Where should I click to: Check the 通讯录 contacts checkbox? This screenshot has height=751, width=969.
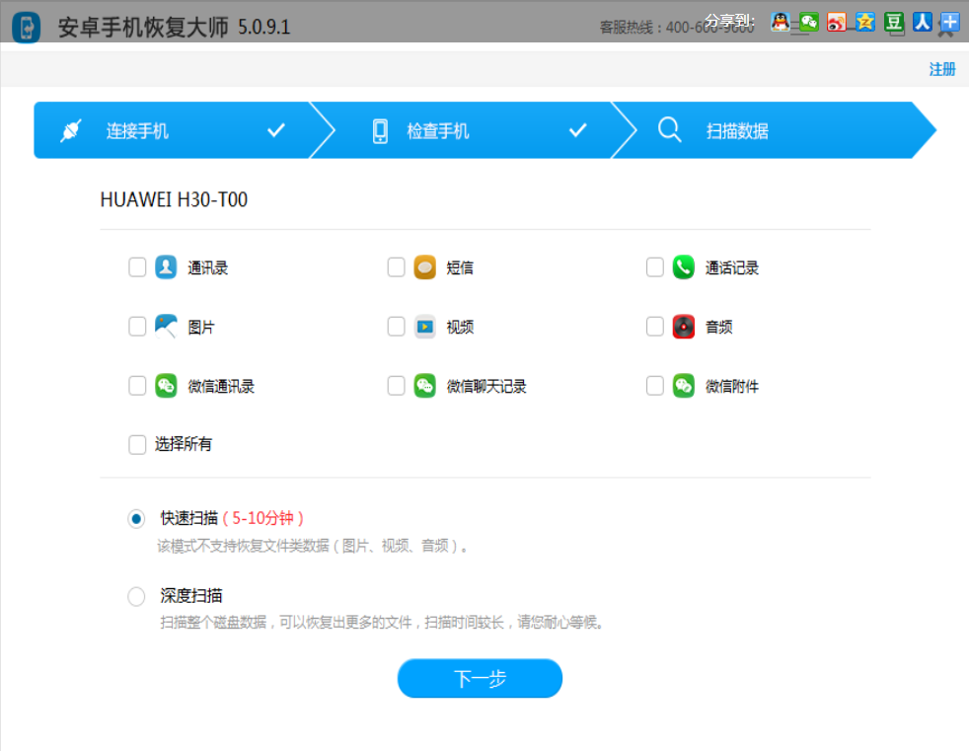(138, 267)
